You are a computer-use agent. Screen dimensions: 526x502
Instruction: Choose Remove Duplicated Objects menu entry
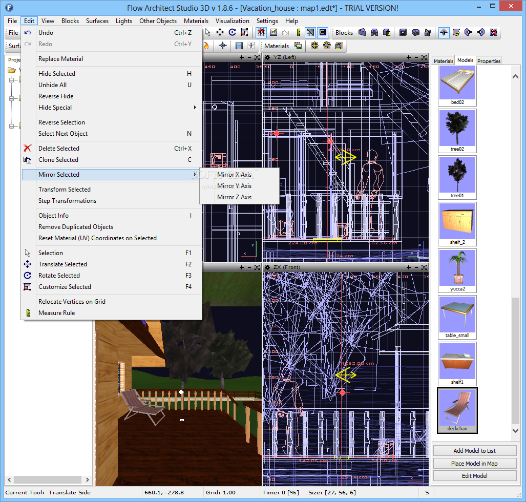[x=112, y=227]
